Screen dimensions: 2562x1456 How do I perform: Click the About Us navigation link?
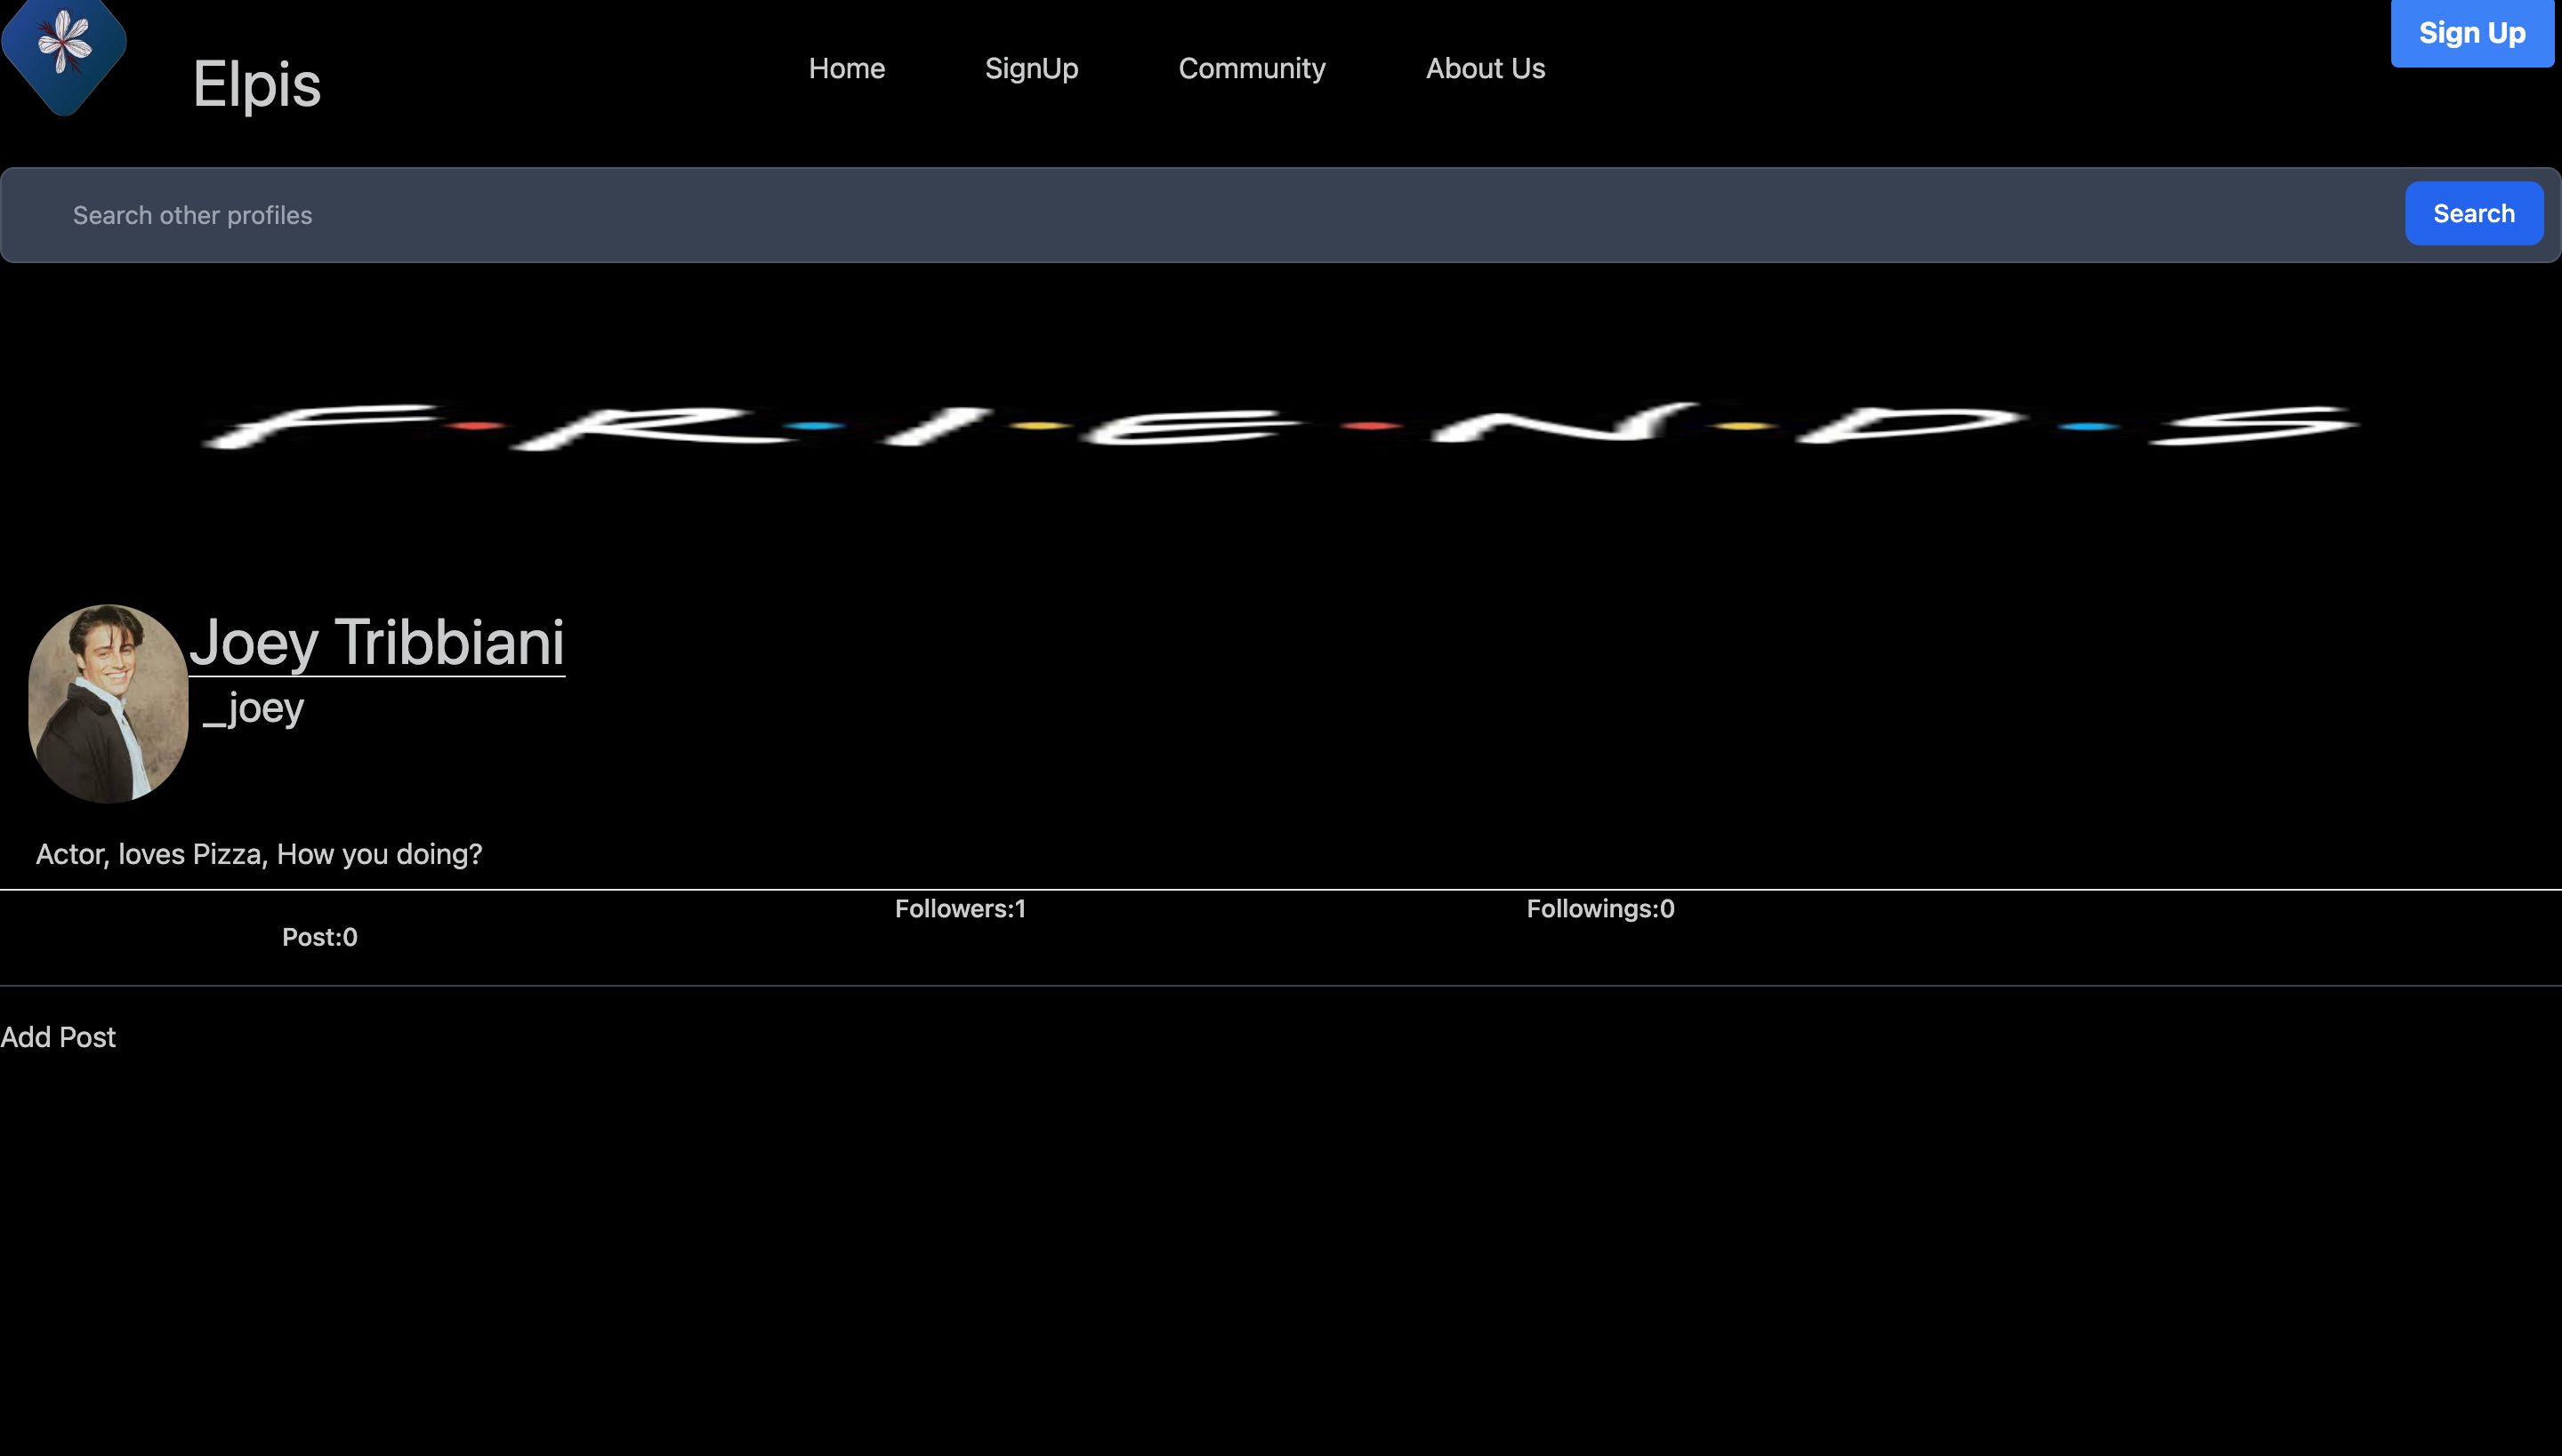tap(1483, 67)
